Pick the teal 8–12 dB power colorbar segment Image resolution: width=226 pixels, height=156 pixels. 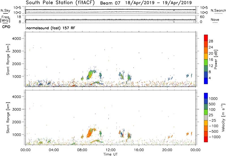coord(206,69)
